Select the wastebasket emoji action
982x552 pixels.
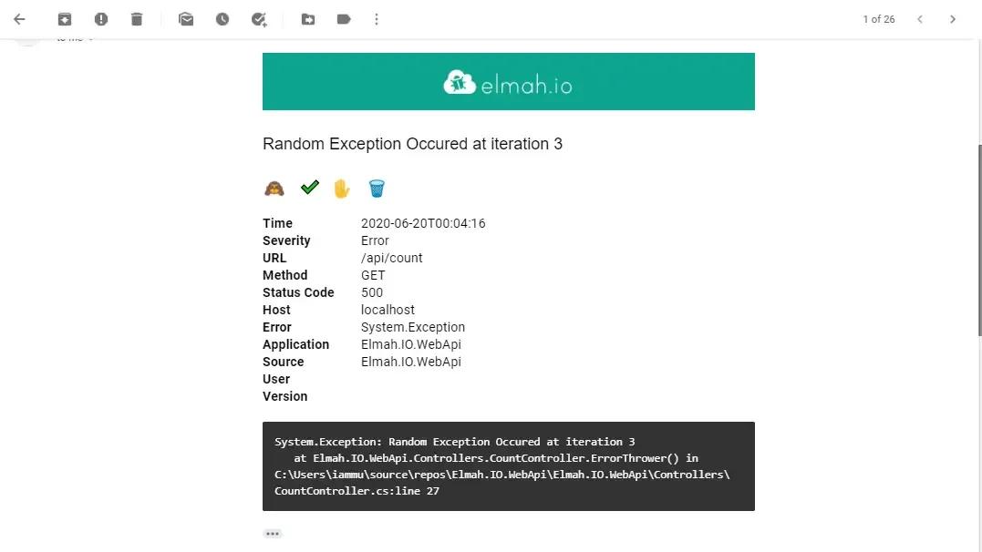pos(377,189)
